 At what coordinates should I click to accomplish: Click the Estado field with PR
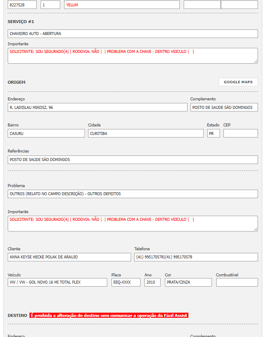pyautogui.click(x=213, y=133)
